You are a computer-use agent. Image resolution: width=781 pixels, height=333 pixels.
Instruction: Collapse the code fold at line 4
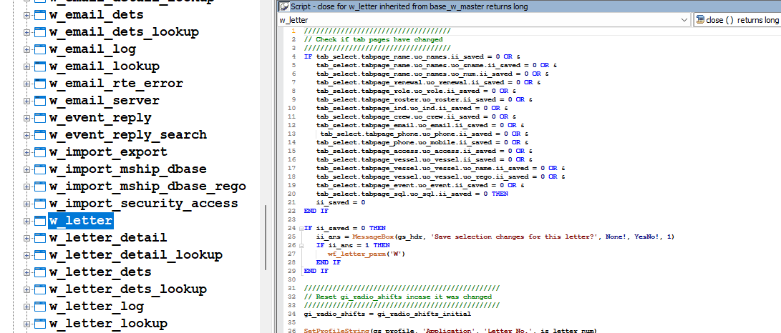(x=300, y=56)
